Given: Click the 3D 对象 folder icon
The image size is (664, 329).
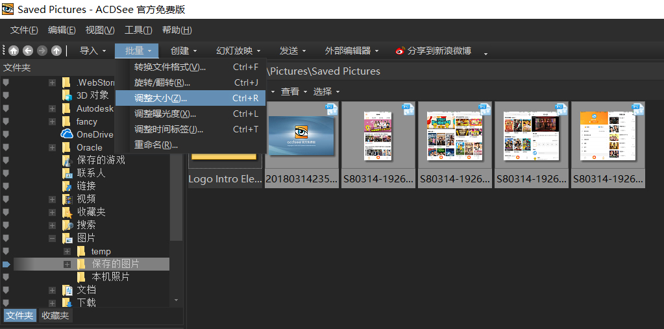Looking at the screenshot, I should [67, 95].
